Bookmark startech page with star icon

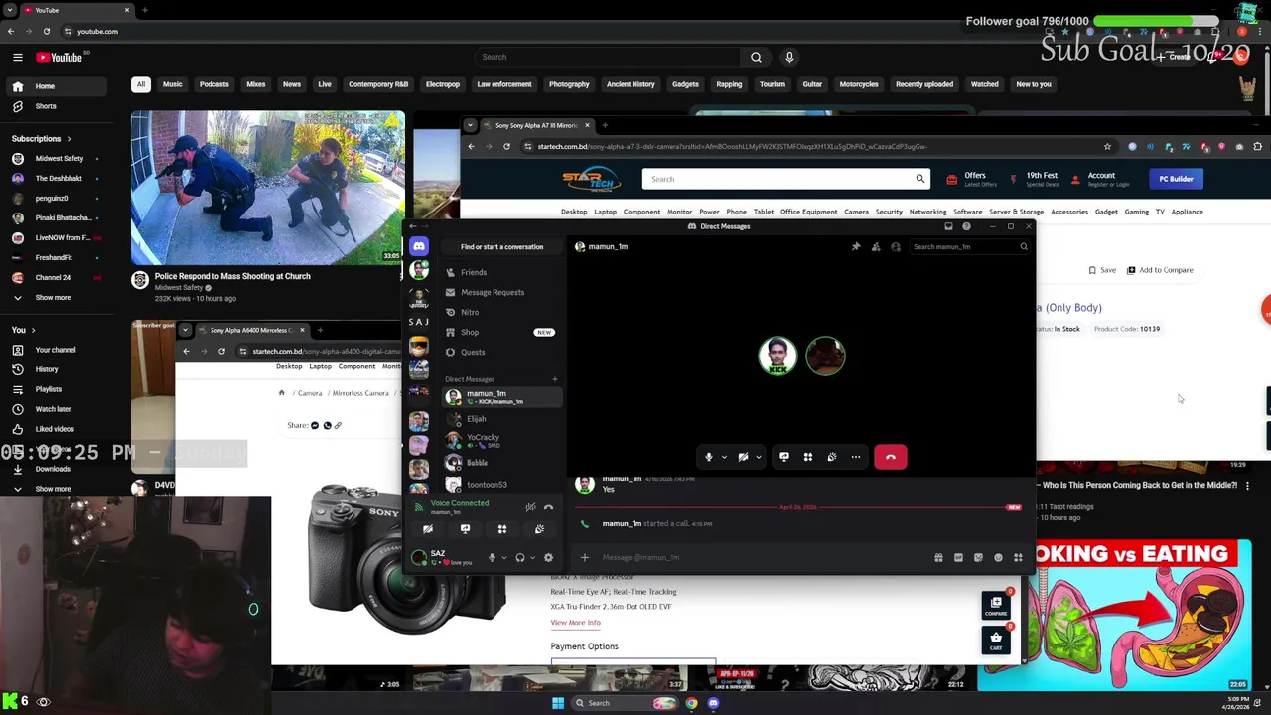(1107, 147)
